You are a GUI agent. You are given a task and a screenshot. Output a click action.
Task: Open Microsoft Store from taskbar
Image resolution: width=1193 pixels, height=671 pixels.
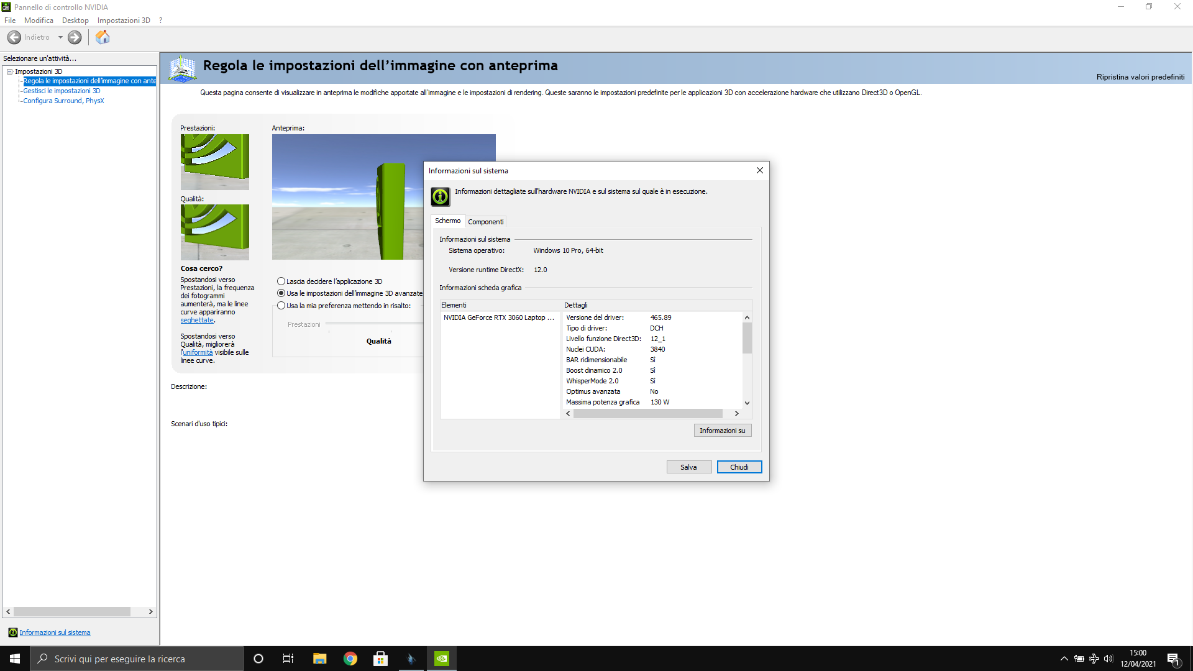coord(380,659)
